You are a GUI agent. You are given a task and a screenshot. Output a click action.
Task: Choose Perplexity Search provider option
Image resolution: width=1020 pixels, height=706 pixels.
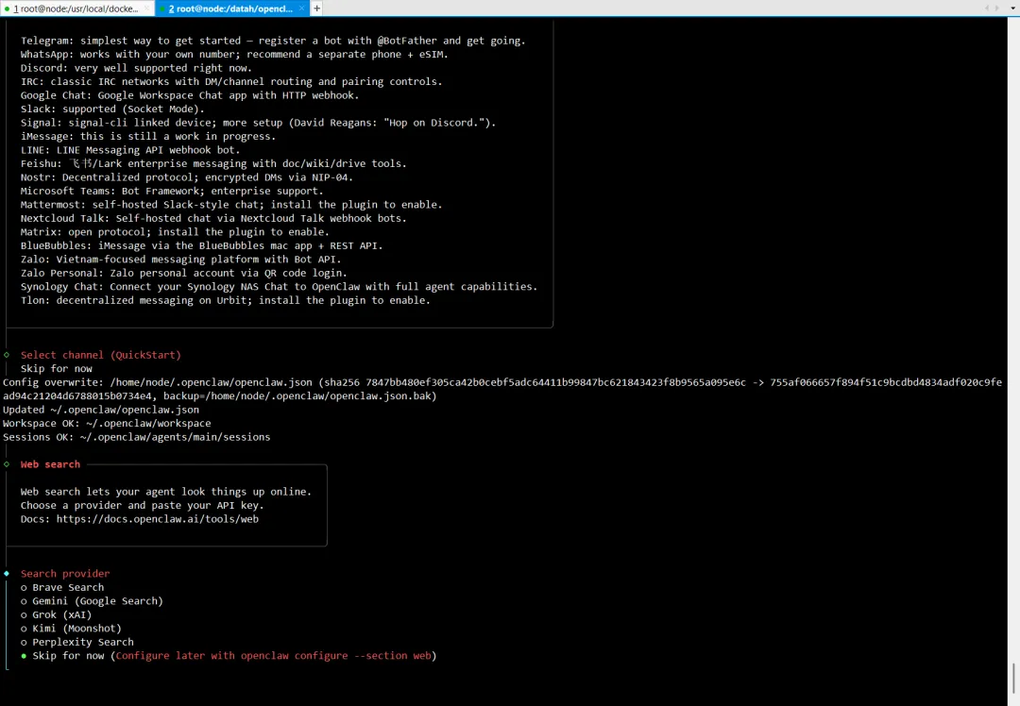tap(77, 642)
